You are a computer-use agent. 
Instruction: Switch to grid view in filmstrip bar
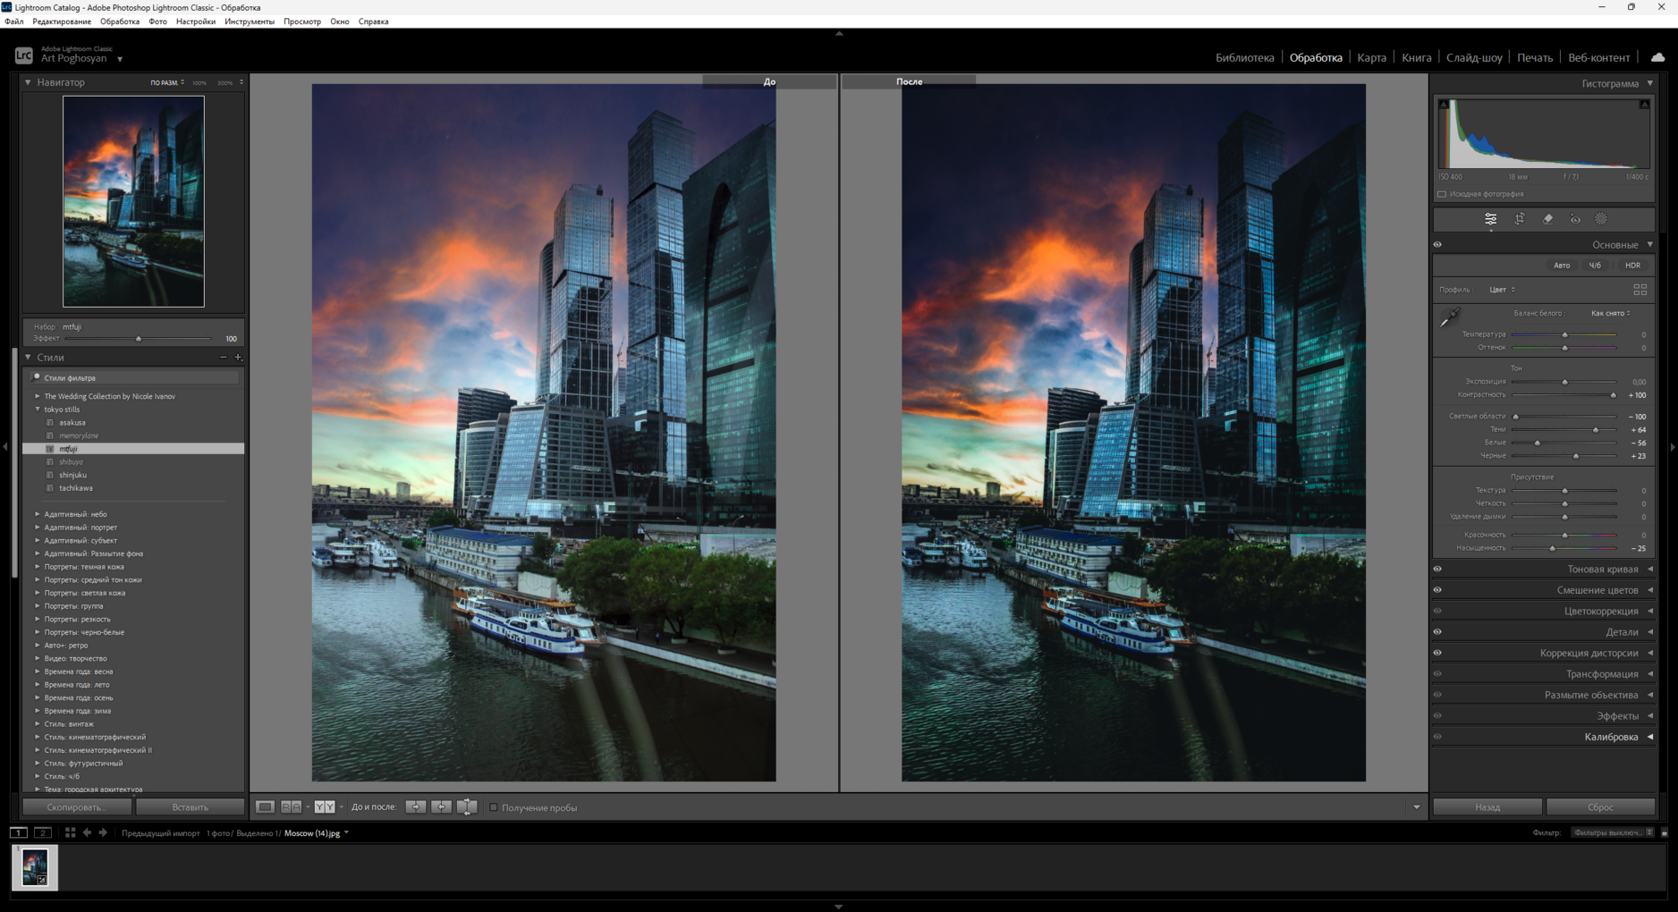point(70,832)
